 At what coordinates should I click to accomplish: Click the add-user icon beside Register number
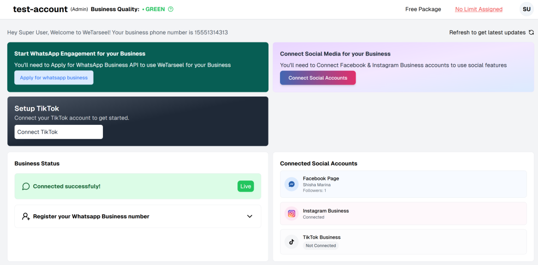pos(26,216)
